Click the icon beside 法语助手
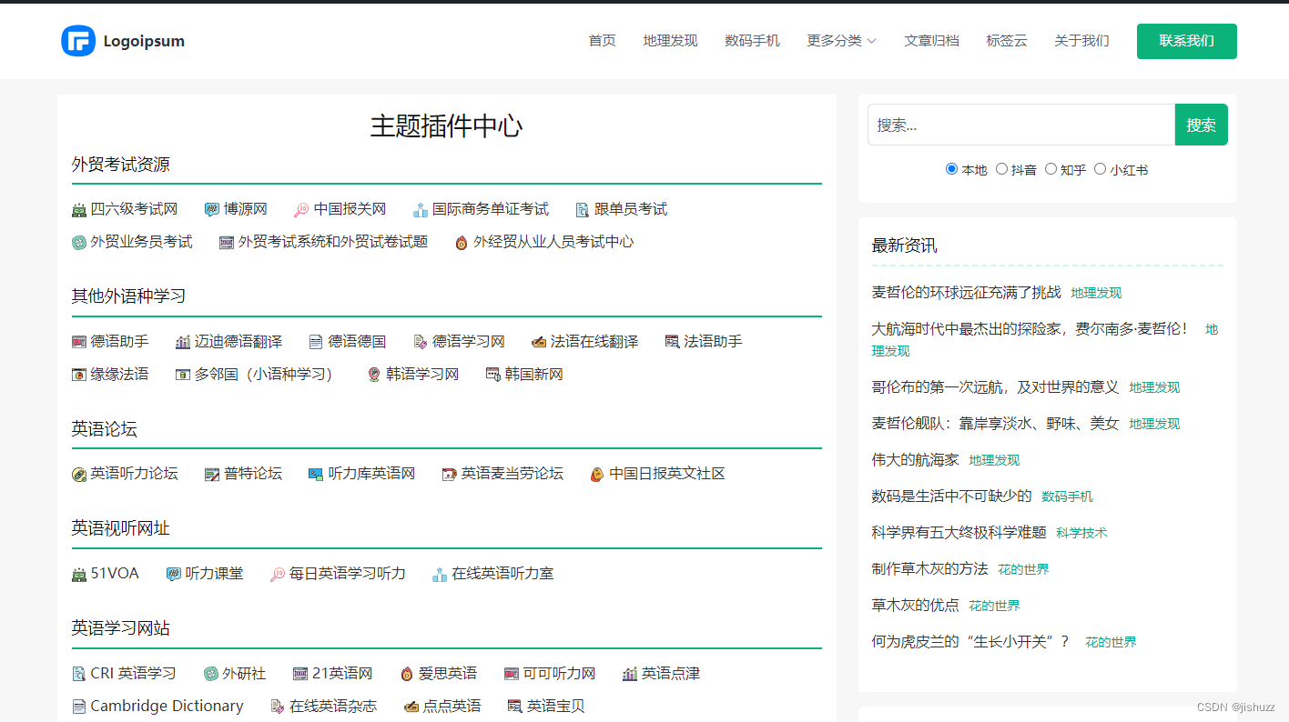Viewport: 1289px width, 722px height. pyautogui.click(x=673, y=342)
